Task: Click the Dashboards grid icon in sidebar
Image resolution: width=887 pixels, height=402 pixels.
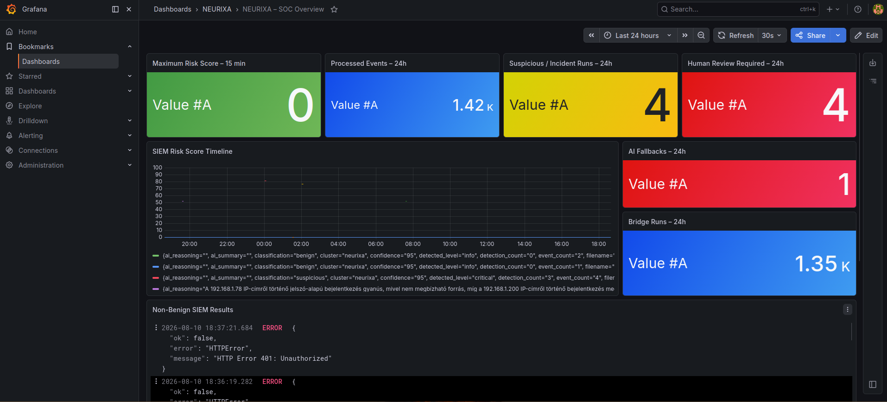Action: (x=9, y=91)
